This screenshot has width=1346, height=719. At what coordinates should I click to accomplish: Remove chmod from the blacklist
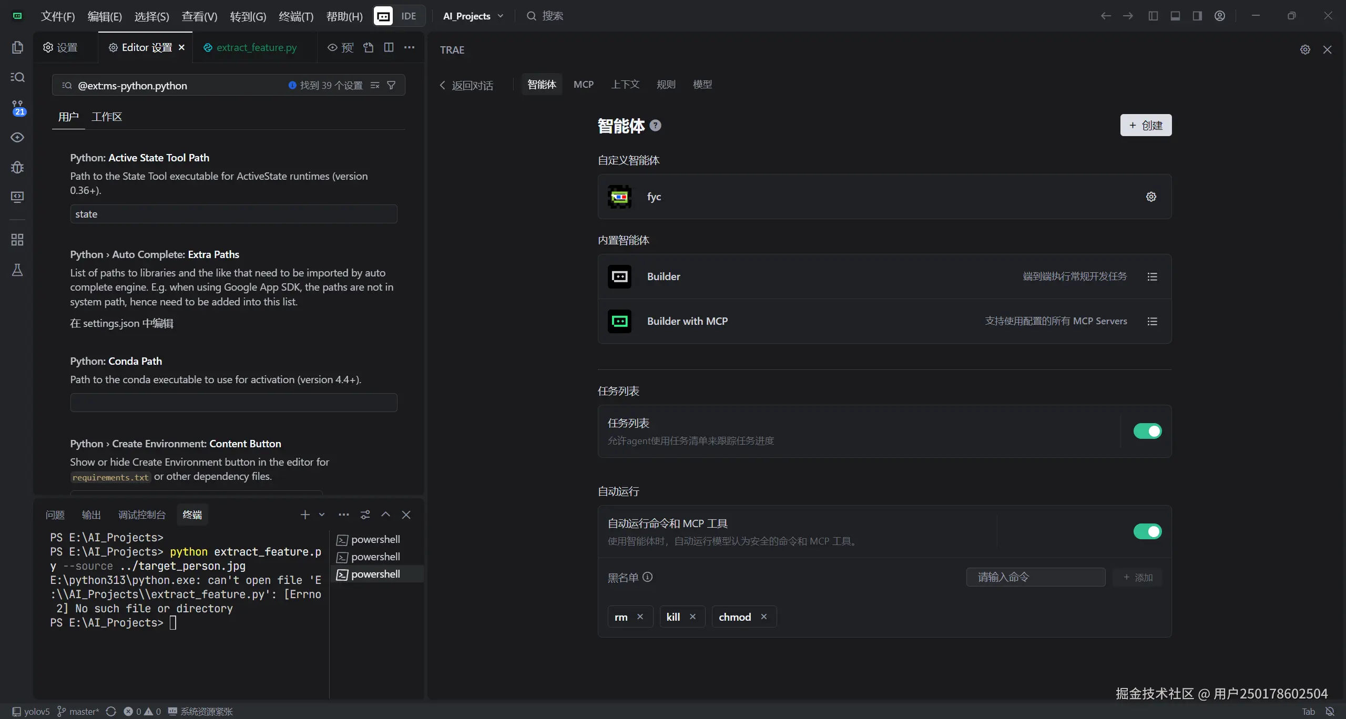point(764,617)
